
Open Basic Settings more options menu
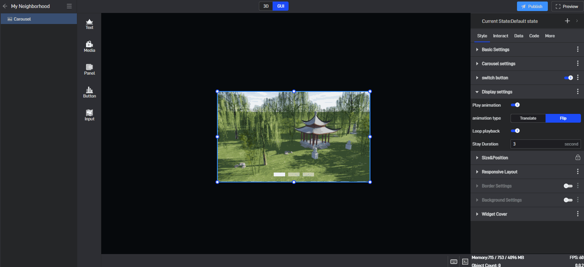pyautogui.click(x=578, y=50)
